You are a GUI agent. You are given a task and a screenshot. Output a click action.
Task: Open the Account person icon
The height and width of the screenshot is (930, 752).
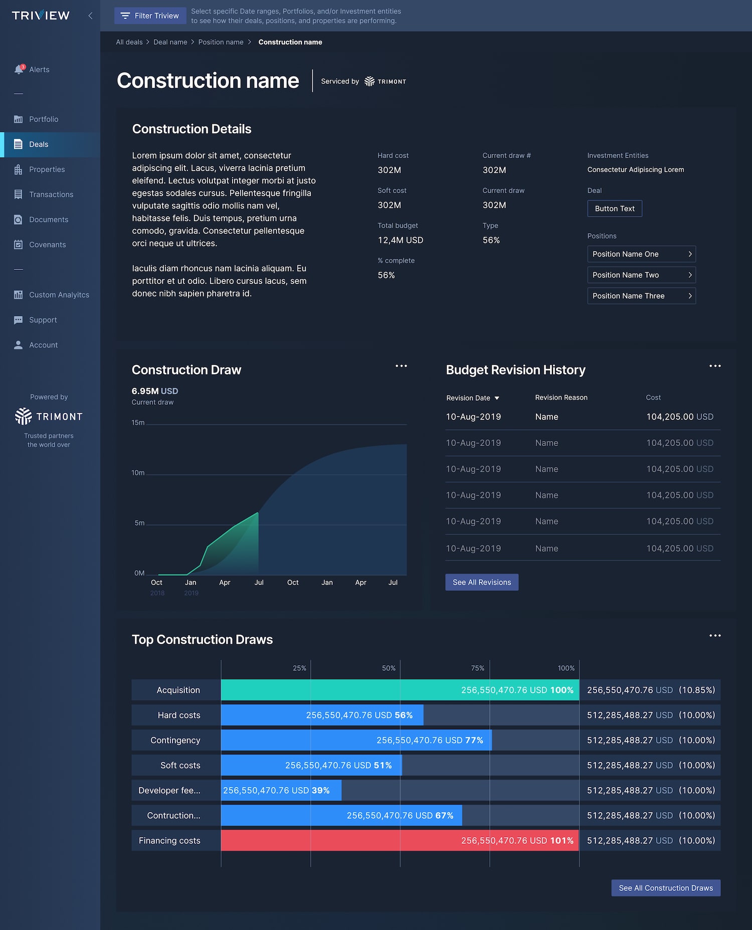click(x=19, y=345)
